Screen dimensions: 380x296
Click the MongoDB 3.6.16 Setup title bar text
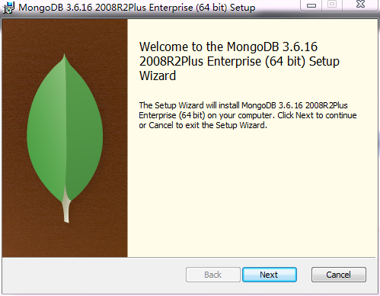pyautogui.click(x=137, y=8)
